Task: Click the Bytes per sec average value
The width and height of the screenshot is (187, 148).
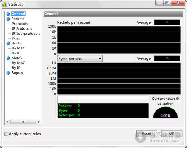Action: point(167,58)
